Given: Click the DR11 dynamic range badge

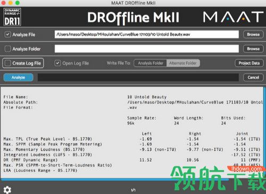Looking at the screenshot, I should [12, 17].
